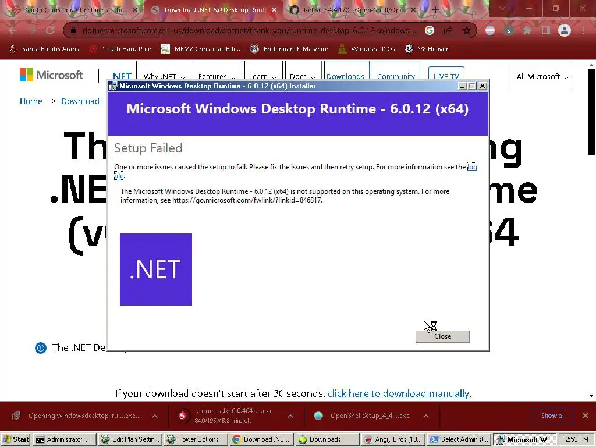Close the downloads bar
Screen dimensions: 596x447
586,416
